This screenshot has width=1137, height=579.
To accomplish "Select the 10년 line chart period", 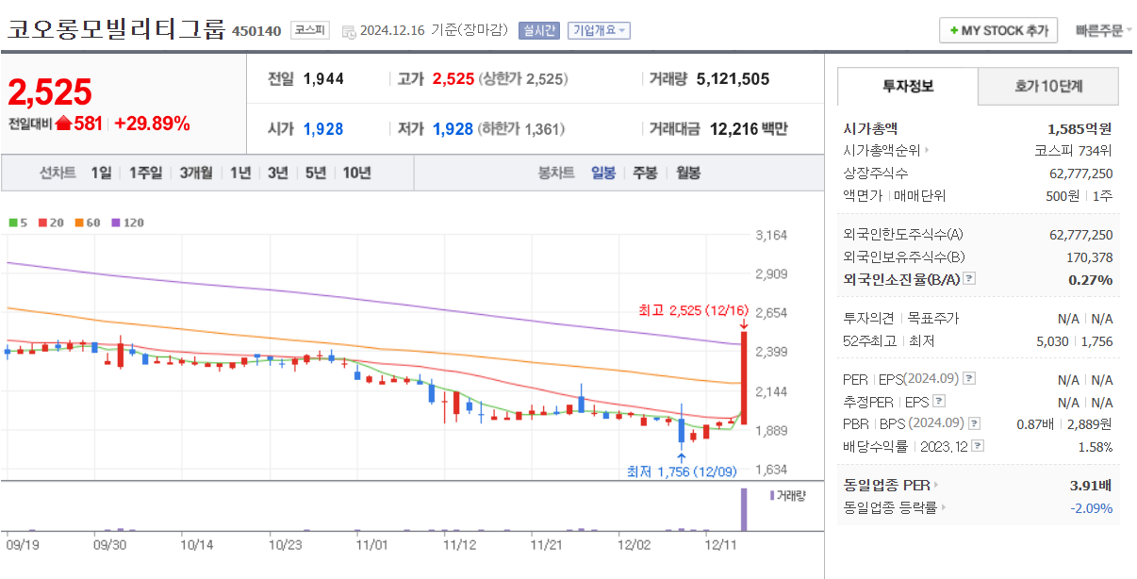I will pyautogui.click(x=356, y=174).
